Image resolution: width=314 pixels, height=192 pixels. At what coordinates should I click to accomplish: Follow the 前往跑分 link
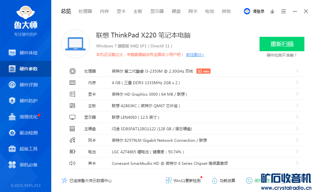point(195,55)
